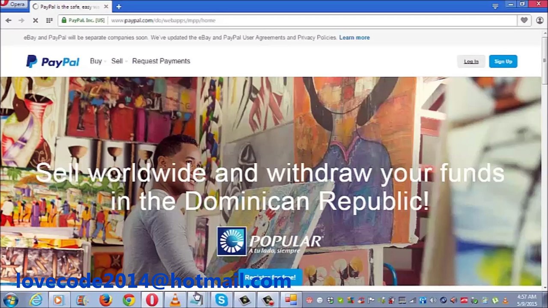Click the tray volume speaker icon
The height and width of the screenshot is (308, 548).
[433, 300]
